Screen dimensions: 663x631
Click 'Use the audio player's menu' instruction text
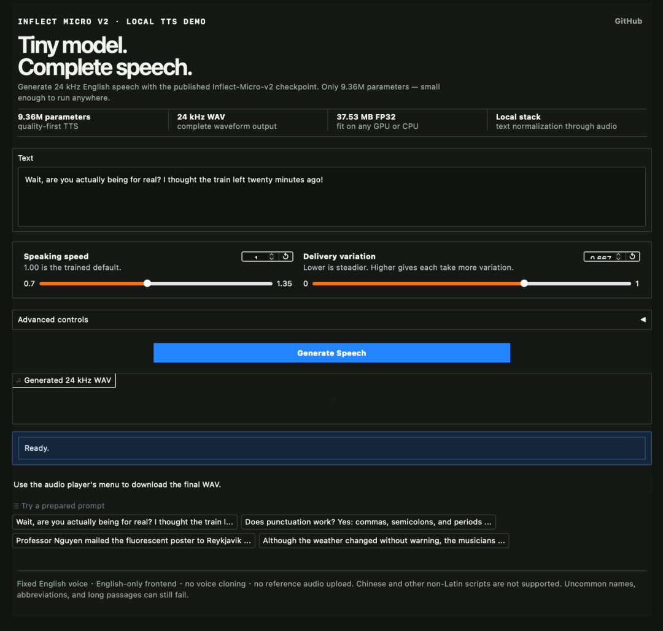click(x=117, y=484)
